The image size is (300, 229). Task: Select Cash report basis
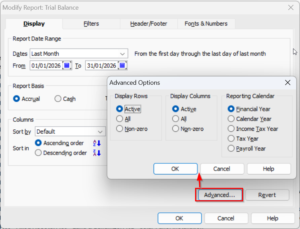[65, 99]
